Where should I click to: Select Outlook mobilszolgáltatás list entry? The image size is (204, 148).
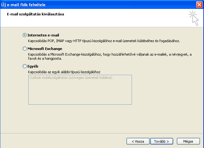click(71, 78)
